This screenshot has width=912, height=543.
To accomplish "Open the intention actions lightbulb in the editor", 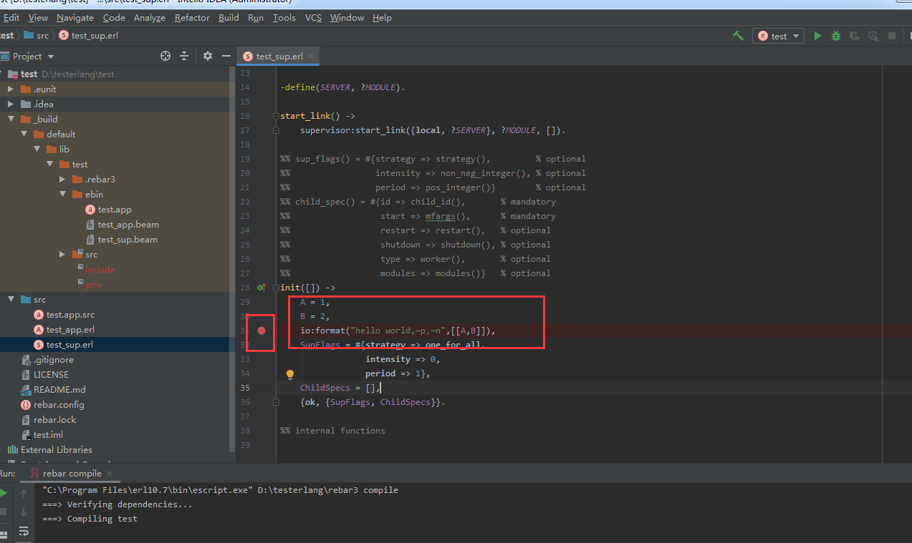I will (290, 374).
